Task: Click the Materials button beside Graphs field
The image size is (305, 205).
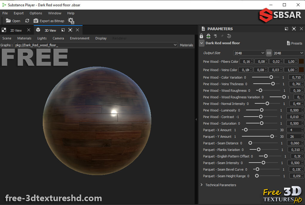Action: (x=186, y=45)
